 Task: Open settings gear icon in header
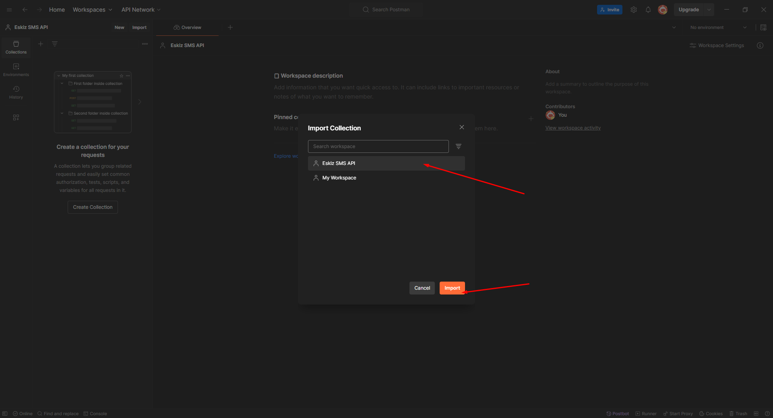click(x=633, y=10)
